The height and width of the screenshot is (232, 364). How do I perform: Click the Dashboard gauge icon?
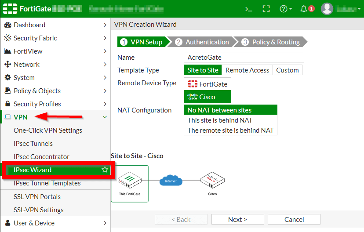(x=7, y=25)
